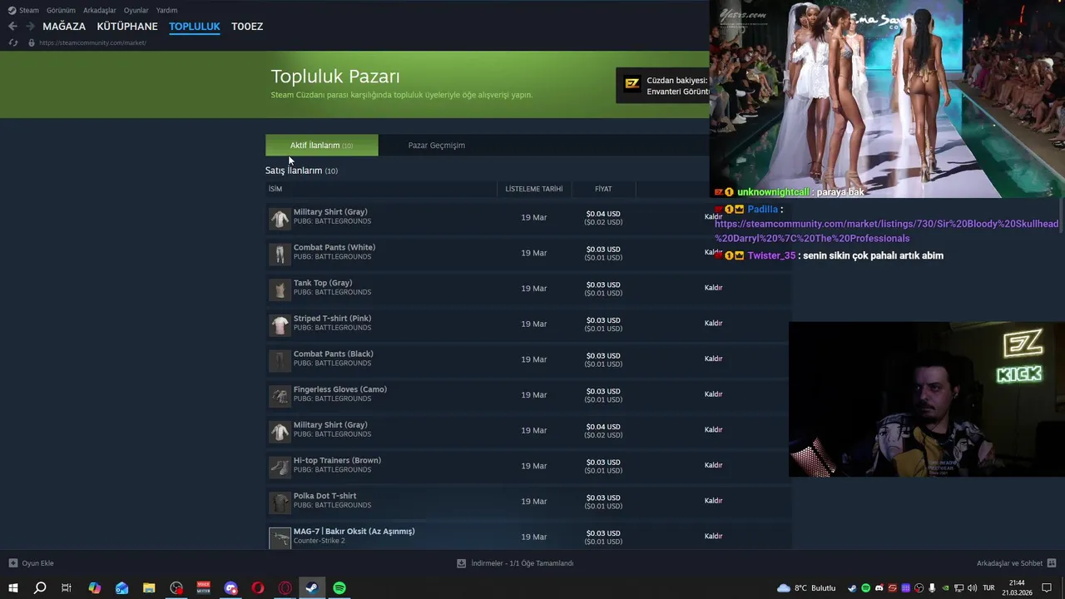Click the İSİM column header
This screenshot has width=1065, height=599.
click(275, 189)
